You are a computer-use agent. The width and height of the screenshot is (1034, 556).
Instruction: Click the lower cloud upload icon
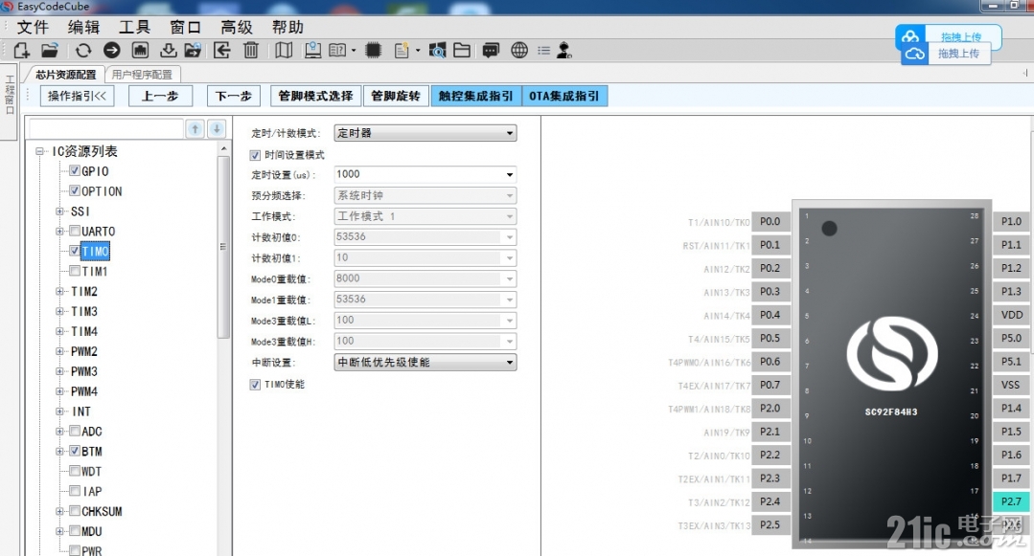pos(914,54)
